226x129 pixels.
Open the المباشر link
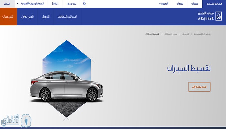click(x=6, y=4)
